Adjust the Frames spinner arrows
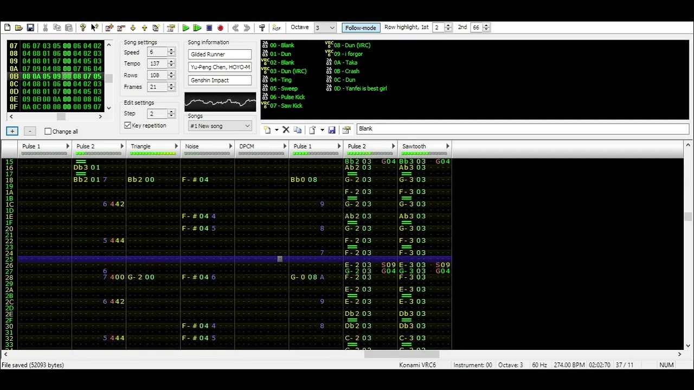The height and width of the screenshot is (390, 694). pos(171,87)
